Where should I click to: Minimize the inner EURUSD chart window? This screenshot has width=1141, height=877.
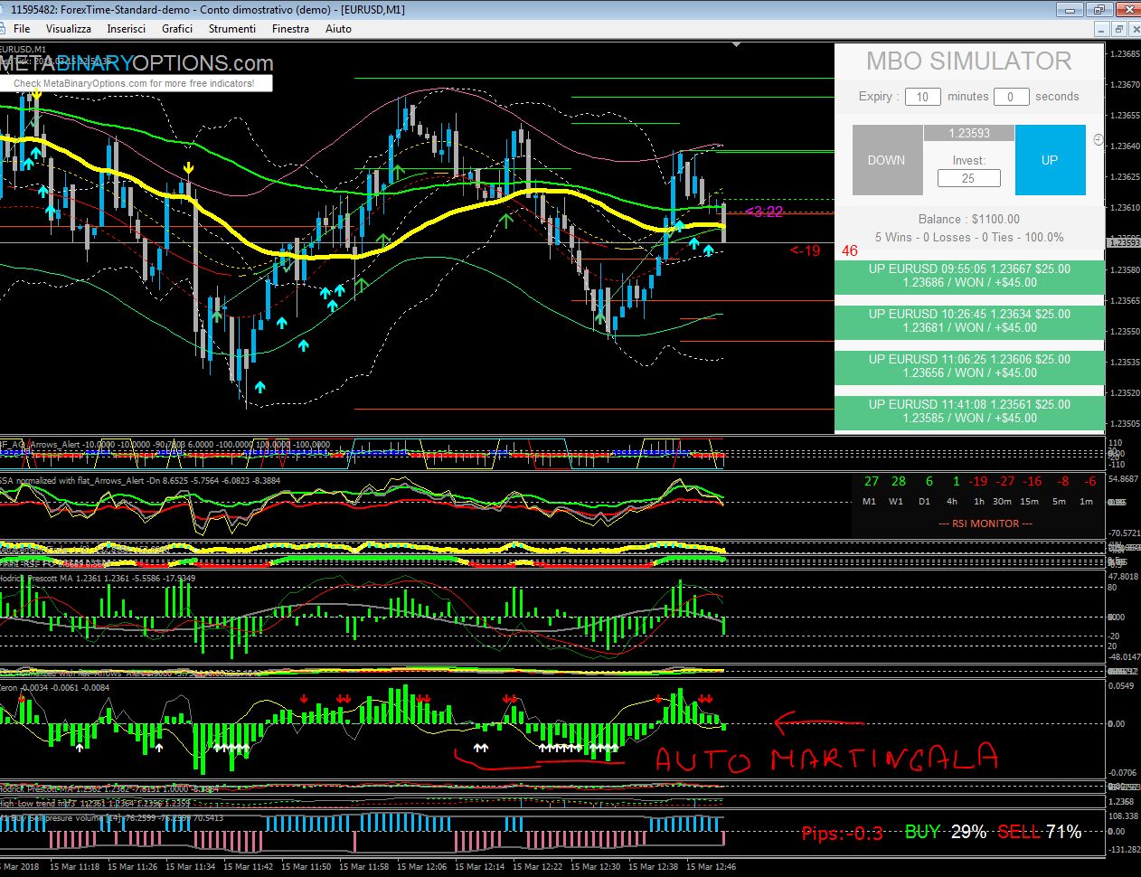coord(1100,28)
